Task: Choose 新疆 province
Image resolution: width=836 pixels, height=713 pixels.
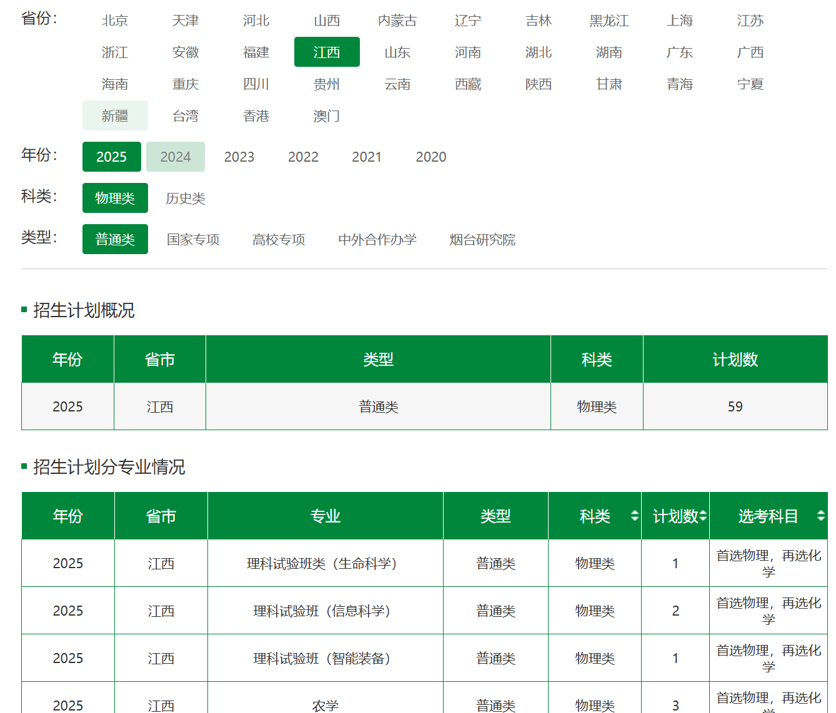Action: click(115, 116)
